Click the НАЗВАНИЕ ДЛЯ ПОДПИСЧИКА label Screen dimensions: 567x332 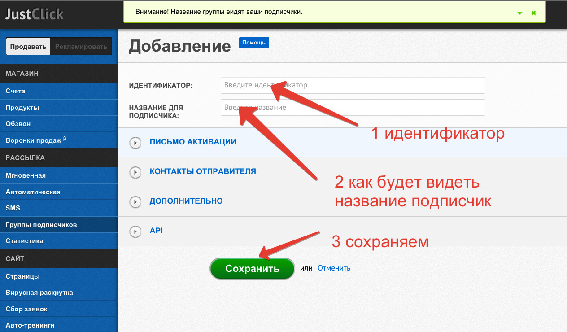point(156,112)
